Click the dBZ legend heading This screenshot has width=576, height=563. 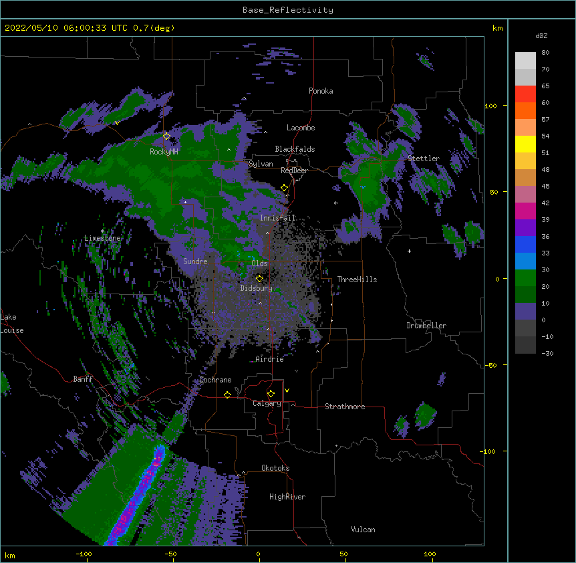click(541, 35)
